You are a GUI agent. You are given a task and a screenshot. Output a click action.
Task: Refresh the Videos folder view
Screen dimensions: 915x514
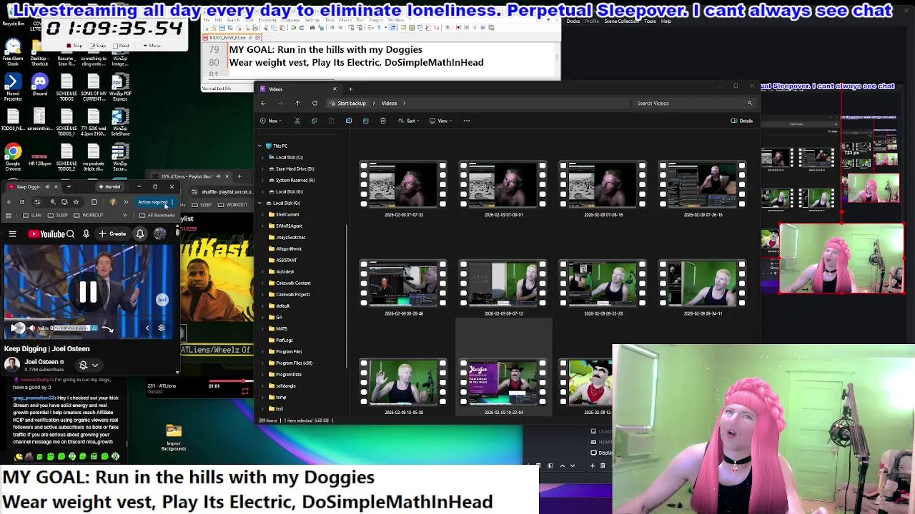tap(315, 104)
